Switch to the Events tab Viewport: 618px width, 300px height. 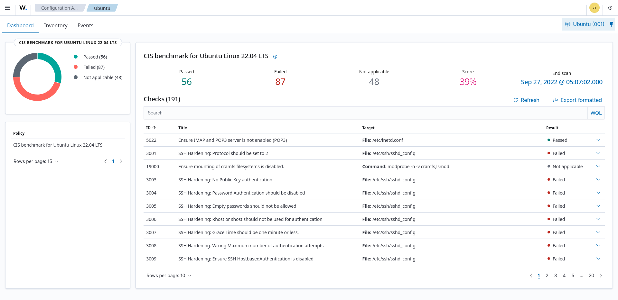coord(85,25)
